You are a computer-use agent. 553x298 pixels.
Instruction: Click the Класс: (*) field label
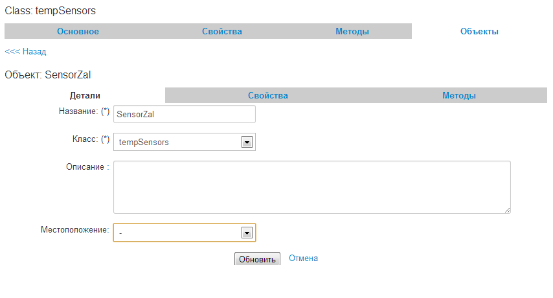tap(87, 139)
